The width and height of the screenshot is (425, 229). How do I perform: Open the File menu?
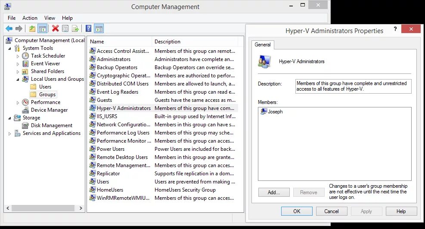12,18
